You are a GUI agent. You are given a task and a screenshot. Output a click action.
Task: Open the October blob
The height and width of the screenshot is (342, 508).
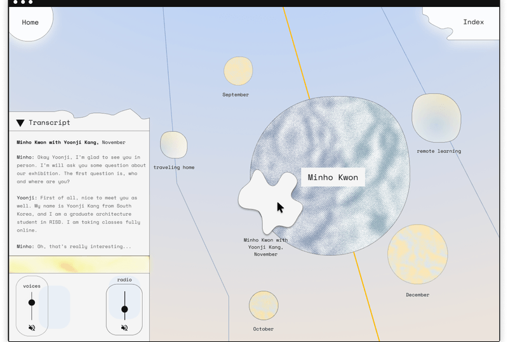[263, 305]
